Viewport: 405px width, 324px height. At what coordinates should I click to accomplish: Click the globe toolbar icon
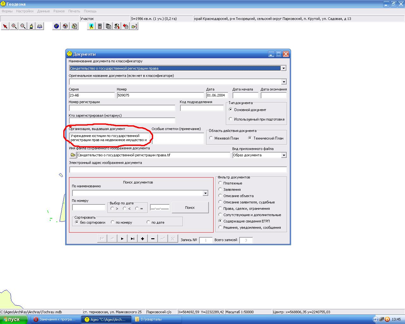pyautogui.click(x=56, y=26)
